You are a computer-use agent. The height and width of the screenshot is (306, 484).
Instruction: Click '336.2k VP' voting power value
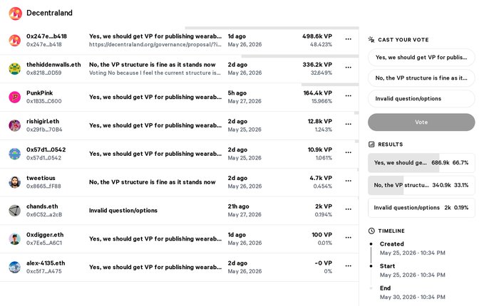(317, 65)
